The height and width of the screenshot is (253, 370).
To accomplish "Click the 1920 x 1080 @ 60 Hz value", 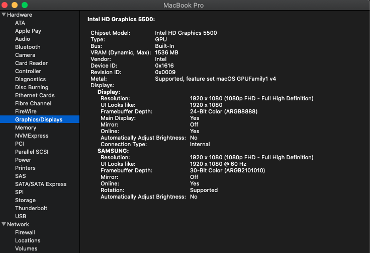I will [x=218, y=164].
